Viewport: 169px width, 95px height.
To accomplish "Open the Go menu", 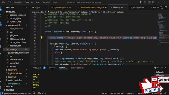I will [32, 2].
